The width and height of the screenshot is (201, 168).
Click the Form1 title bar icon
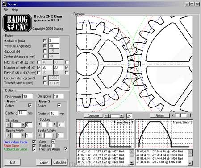4,4
